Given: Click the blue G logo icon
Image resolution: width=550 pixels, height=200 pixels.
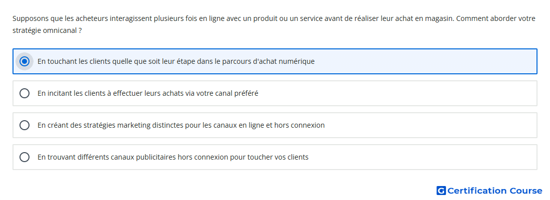Looking at the screenshot, I should [x=441, y=191].
